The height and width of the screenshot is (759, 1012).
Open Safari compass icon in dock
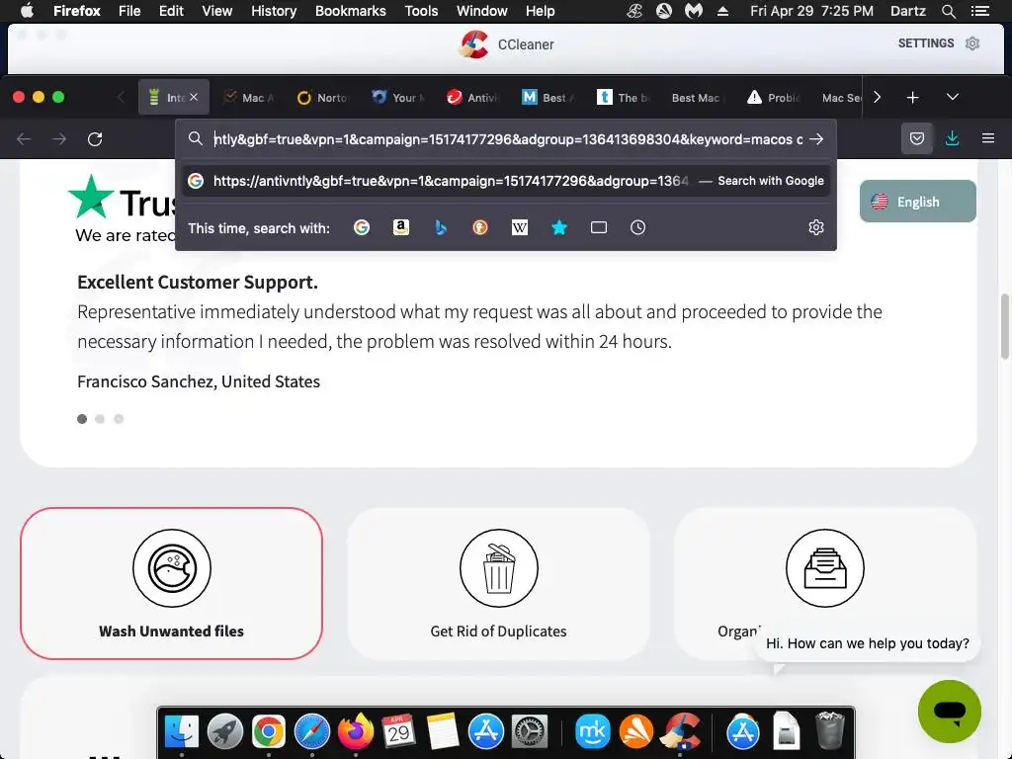[311, 732]
